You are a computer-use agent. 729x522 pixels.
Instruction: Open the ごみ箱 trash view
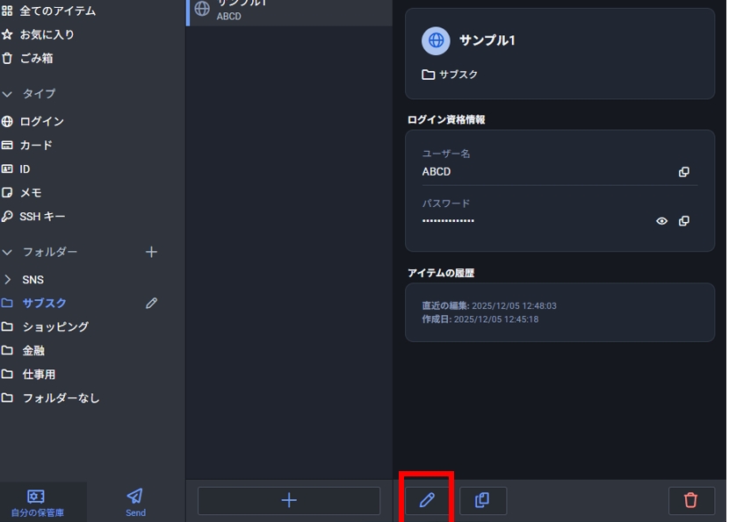[x=36, y=58]
